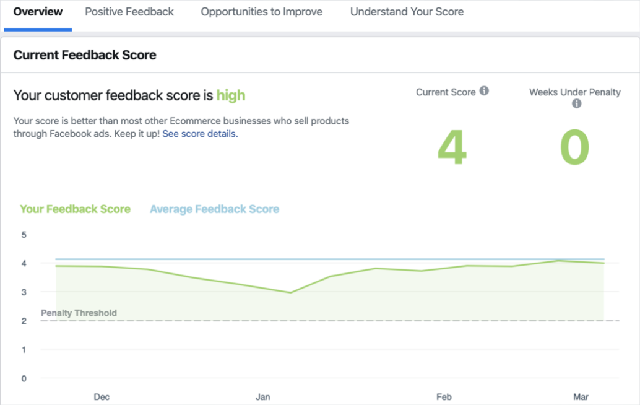Click the y-axis value 5
The width and height of the screenshot is (640, 405).
click(x=24, y=235)
